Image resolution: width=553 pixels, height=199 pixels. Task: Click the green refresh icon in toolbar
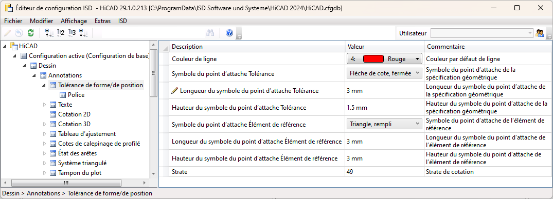[31, 33]
